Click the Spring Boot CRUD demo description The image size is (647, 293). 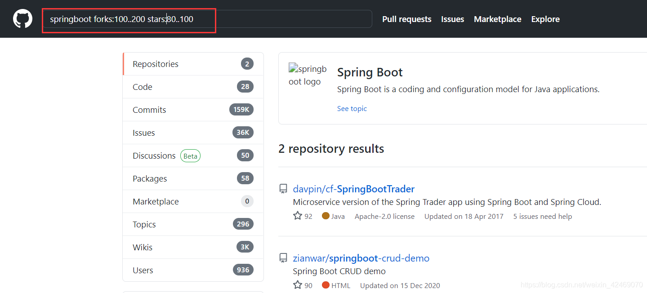pos(339,271)
